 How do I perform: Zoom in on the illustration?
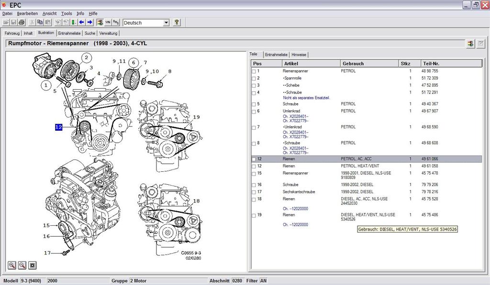(x=12, y=265)
